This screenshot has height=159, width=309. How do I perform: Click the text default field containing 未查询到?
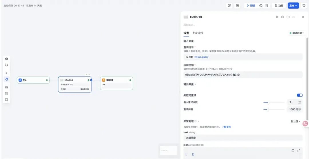243,138
